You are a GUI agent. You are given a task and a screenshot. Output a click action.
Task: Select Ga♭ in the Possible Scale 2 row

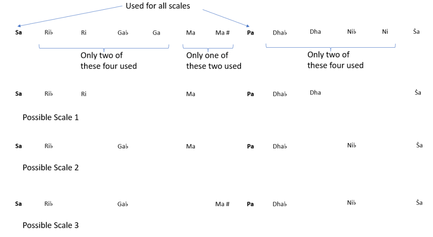tap(123, 146)
